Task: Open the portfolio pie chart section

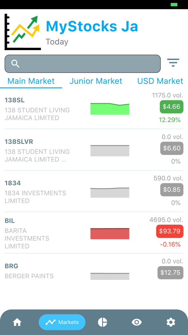Action: point(102,322)
